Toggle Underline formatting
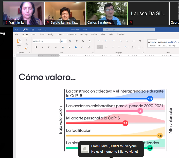Viewport: 179px width, 158px height. [49, 47]
